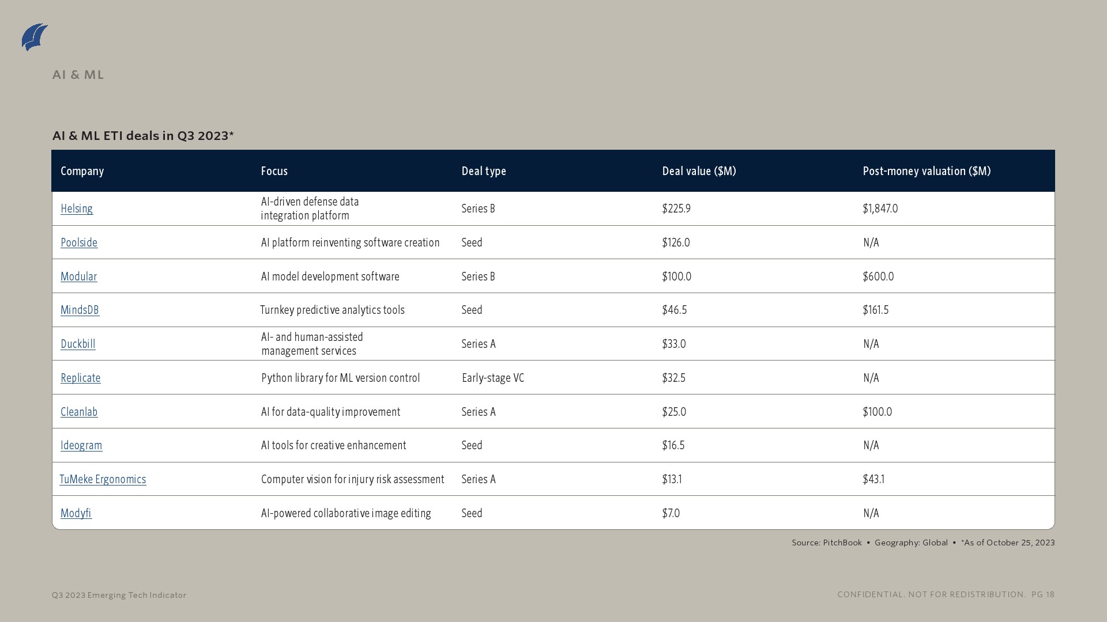Select the Deal type column header
The image size is (1107, 622).
coord(483,171)
